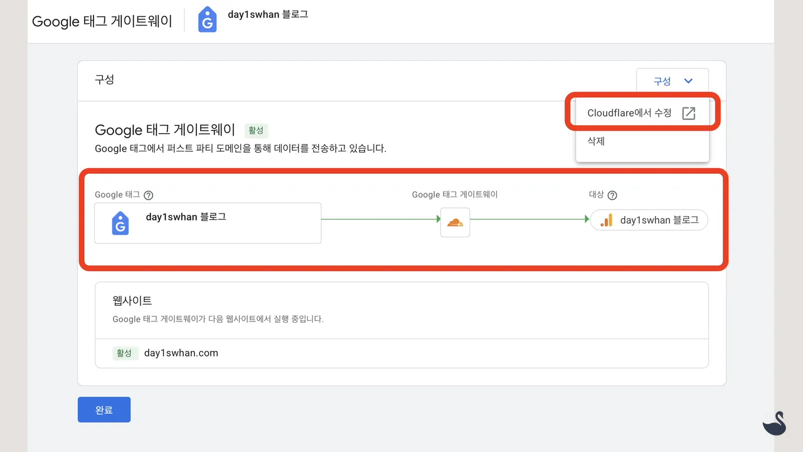Click the Google 태그 게이트웨이 page title

102,21
